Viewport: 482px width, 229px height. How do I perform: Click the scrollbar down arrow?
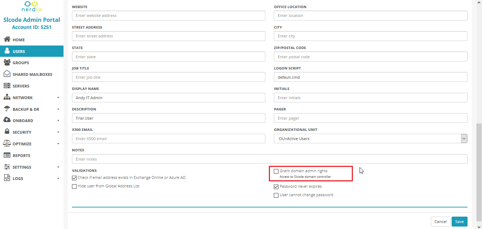point(479,226)
